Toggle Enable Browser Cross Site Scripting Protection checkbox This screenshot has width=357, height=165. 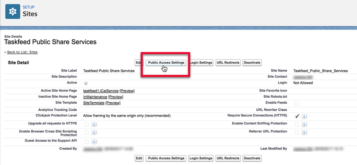coord(87,133)
